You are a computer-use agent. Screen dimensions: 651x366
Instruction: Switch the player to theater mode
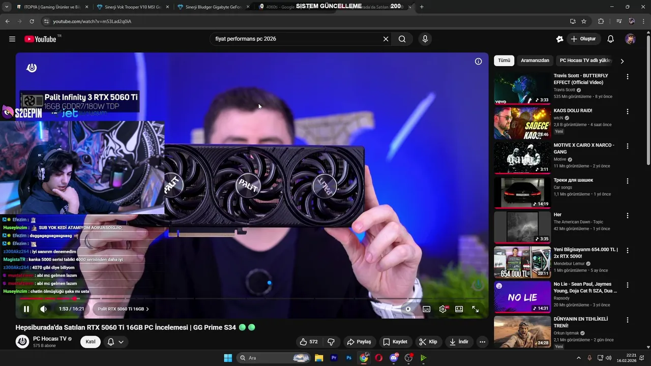(x=459, y=309)
